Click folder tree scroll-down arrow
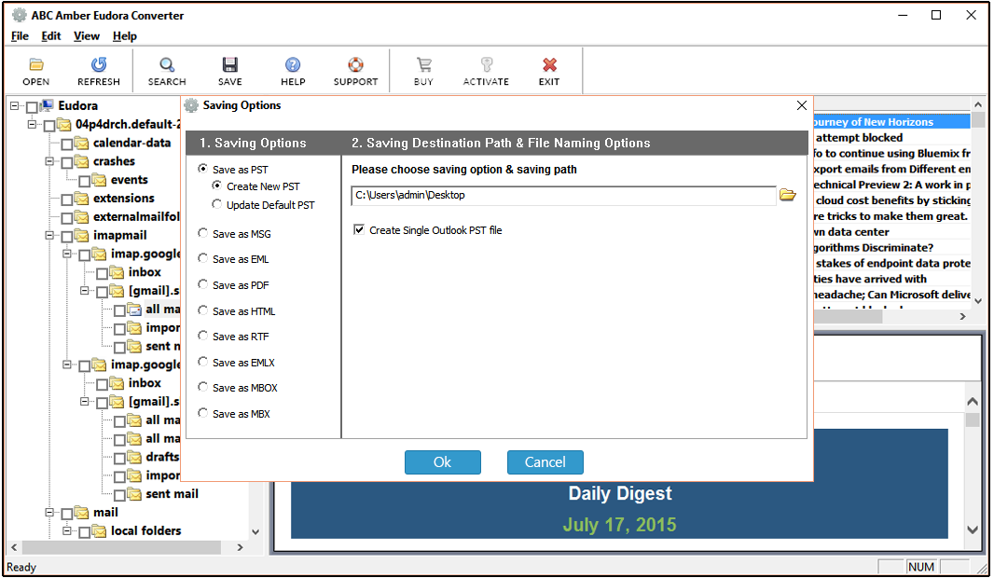 click(255, 531)
